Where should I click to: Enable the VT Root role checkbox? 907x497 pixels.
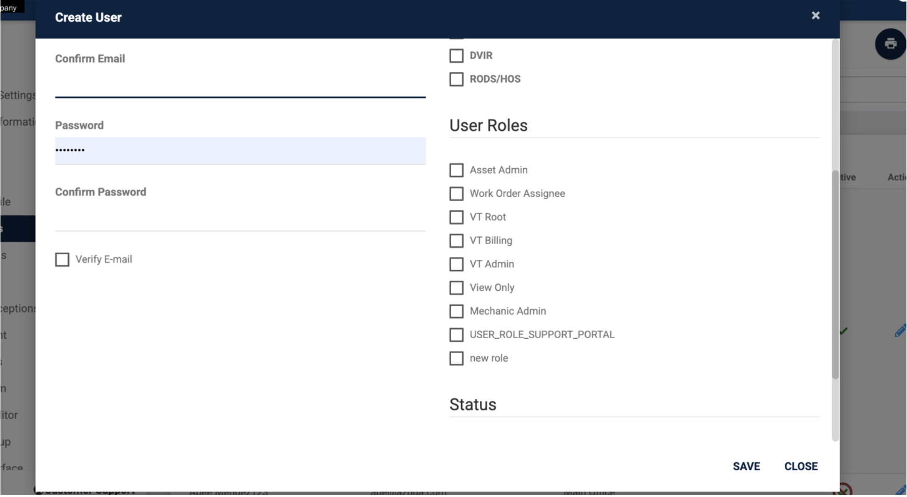click(x=456, y=217)
